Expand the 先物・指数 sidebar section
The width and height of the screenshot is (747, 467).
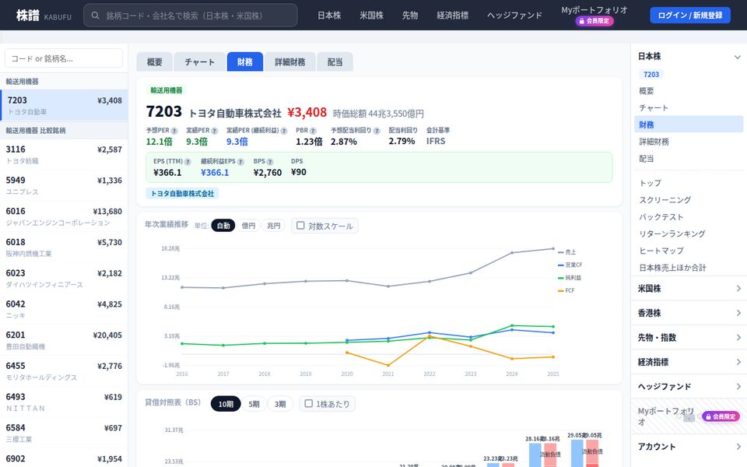pos(689,337)
